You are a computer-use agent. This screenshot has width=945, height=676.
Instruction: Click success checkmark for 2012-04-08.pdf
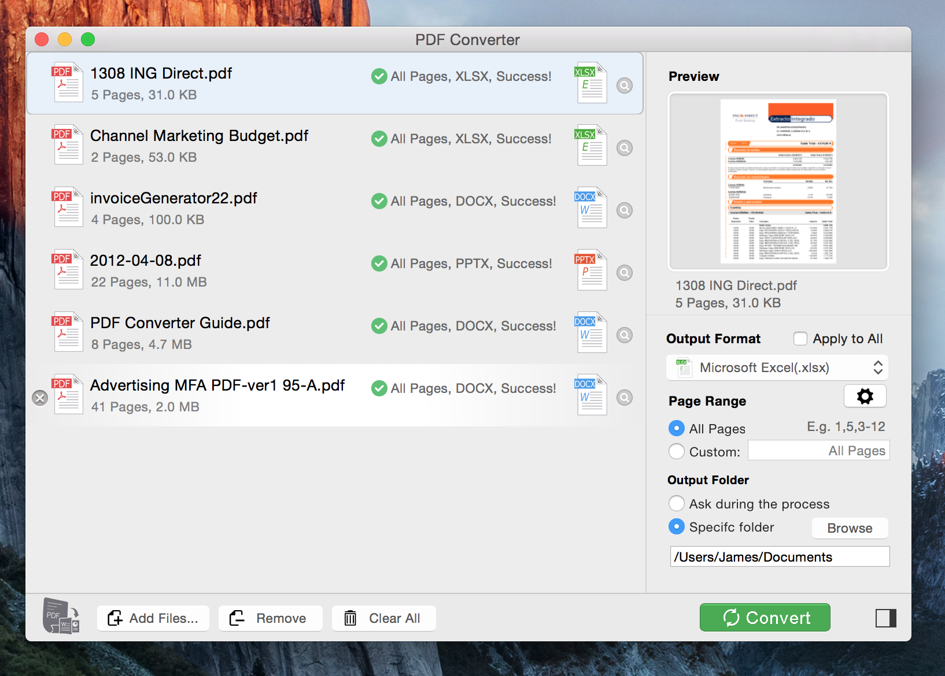point(379,263)
